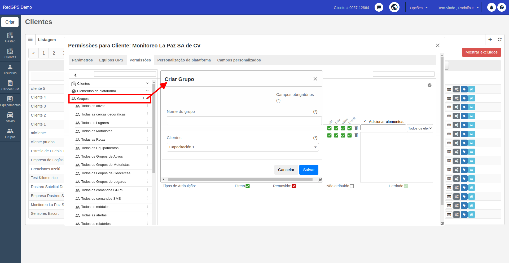Image resolution: width=509 pixels, height=263 pixels.
Task: Toggle the second row Excluir checkbox
Action: 349,135
